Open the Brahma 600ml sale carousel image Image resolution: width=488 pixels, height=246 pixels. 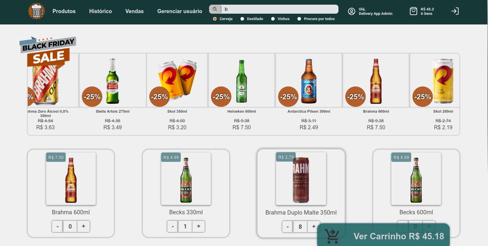(376, 81)
